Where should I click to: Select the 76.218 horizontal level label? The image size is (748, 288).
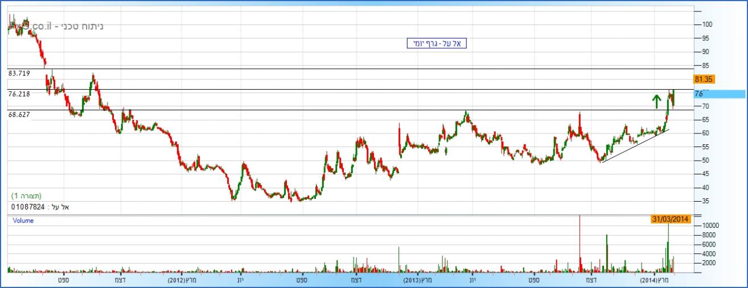[19, 94]
